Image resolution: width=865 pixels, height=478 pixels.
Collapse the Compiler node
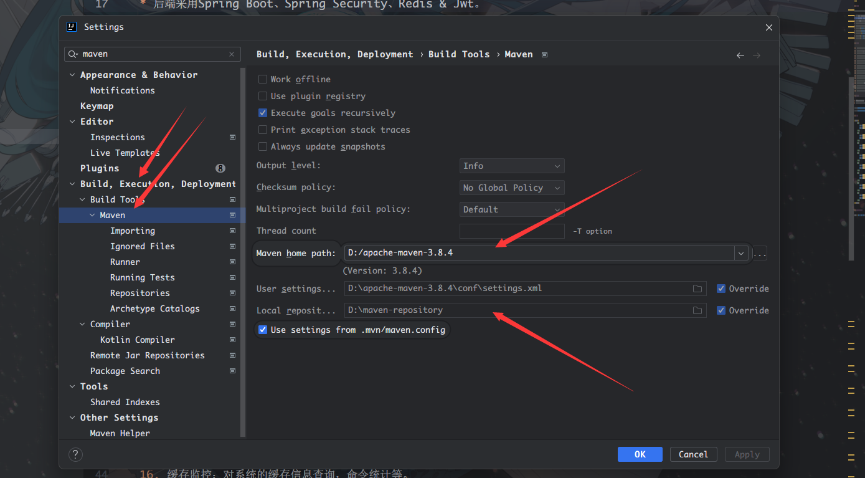82,324
